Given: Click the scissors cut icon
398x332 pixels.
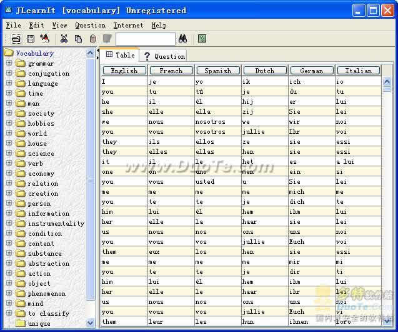Looking at the screenshot, I should [64, 39].
